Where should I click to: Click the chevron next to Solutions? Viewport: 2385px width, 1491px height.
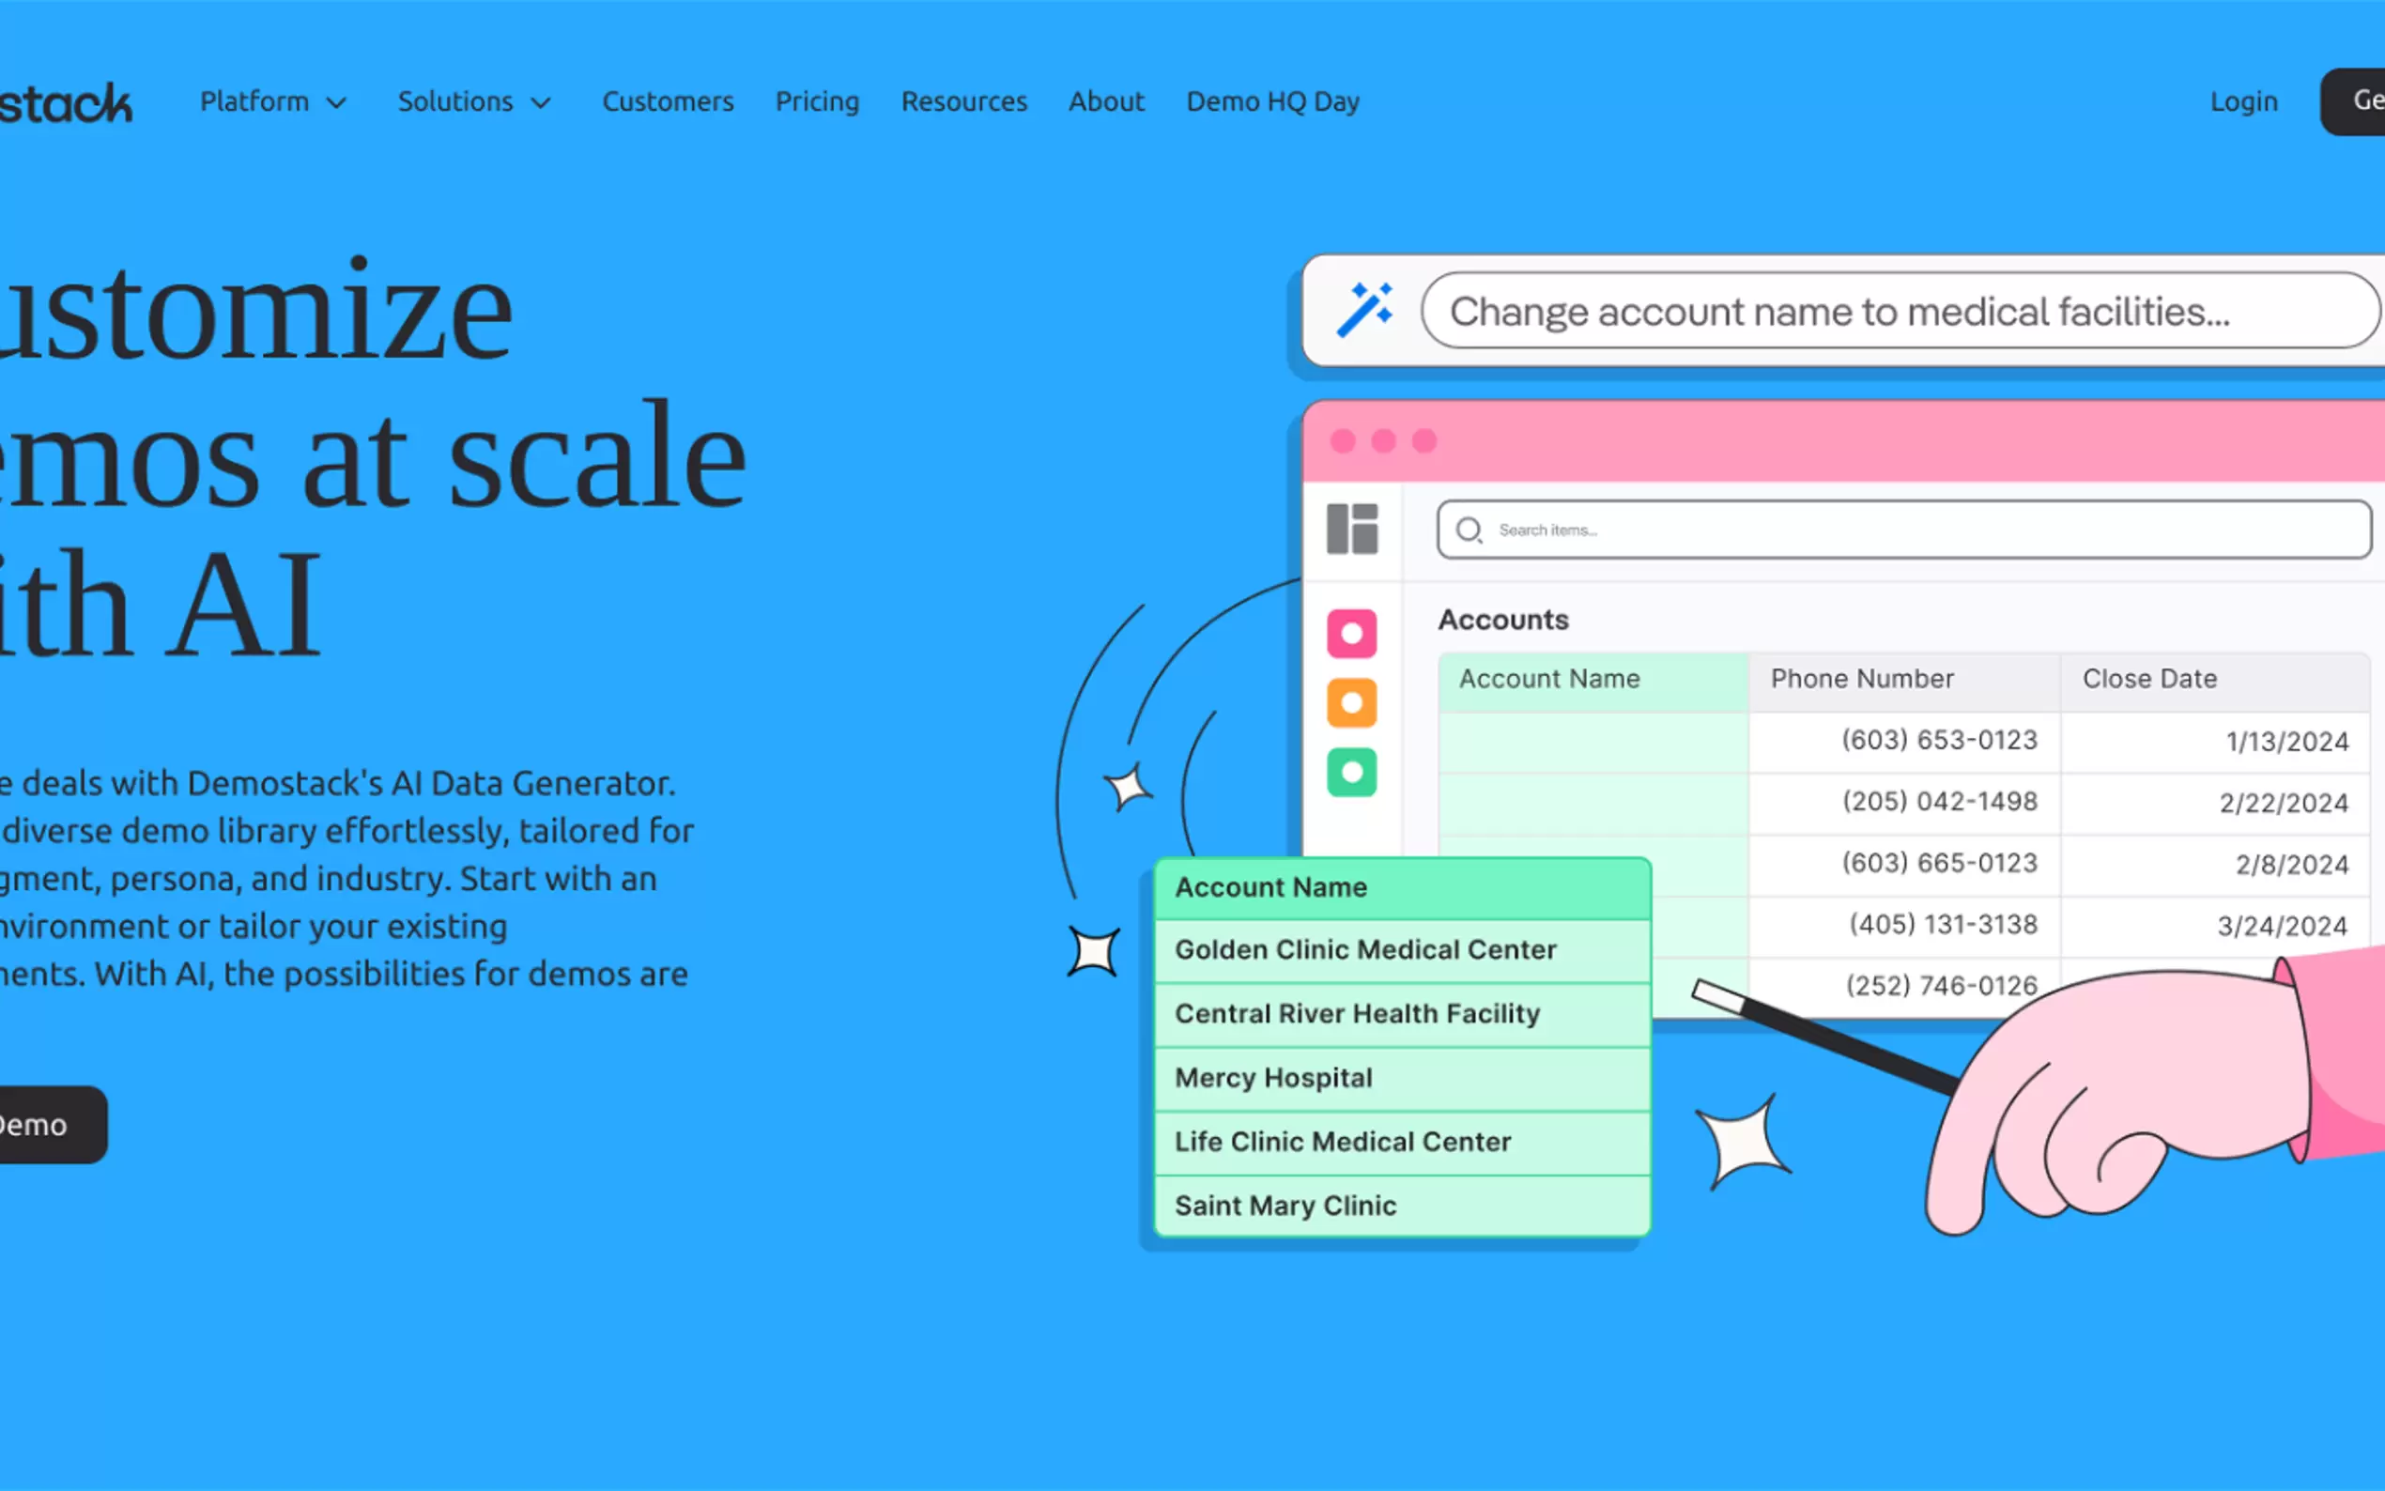541,103
